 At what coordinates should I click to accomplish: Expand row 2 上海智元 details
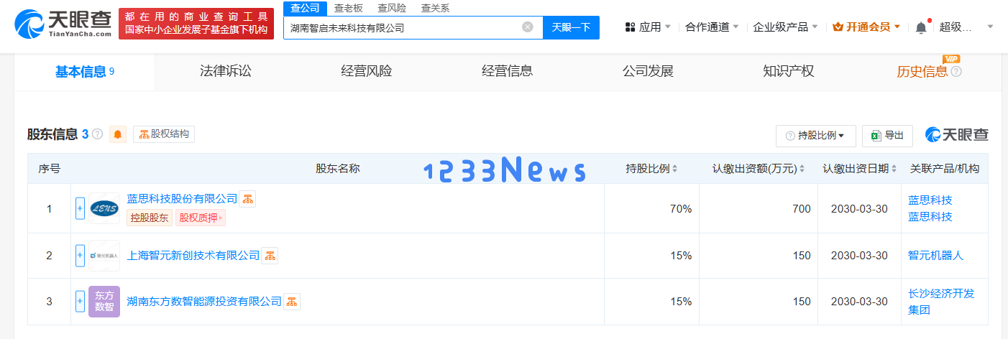[x=80, y=256]
